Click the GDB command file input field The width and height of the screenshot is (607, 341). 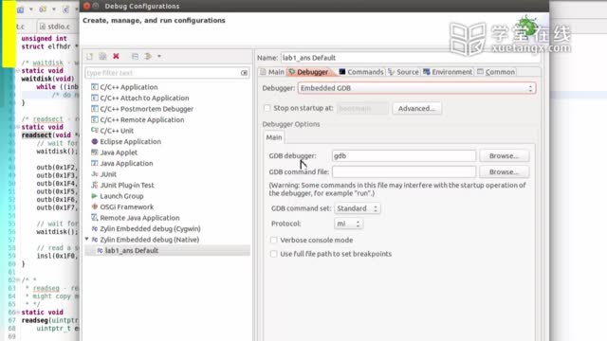(x=404, y=171)
